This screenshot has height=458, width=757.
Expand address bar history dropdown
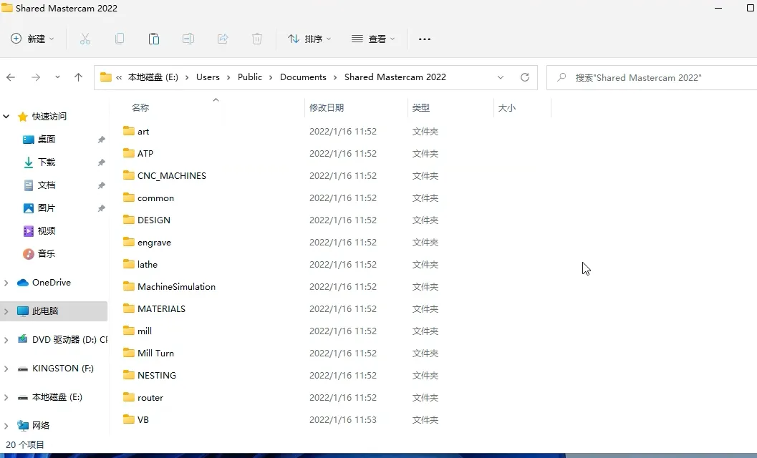pyautogui.click(x=501, y=77)
